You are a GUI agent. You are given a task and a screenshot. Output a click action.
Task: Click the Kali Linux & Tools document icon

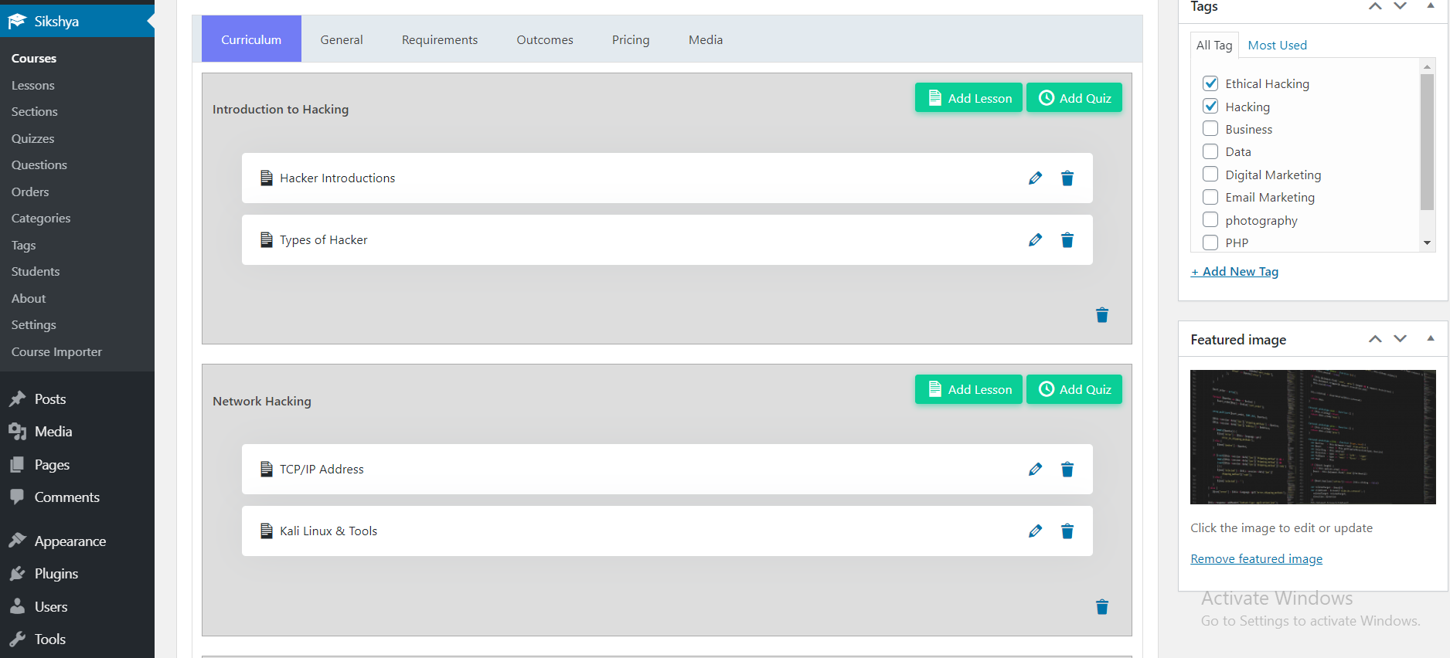267,531
